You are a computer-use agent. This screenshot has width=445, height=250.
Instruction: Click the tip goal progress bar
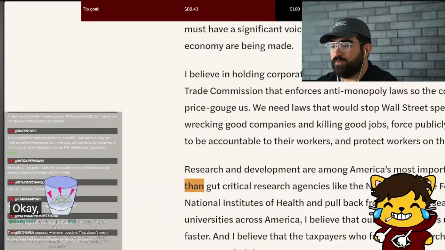click(191, 11)
